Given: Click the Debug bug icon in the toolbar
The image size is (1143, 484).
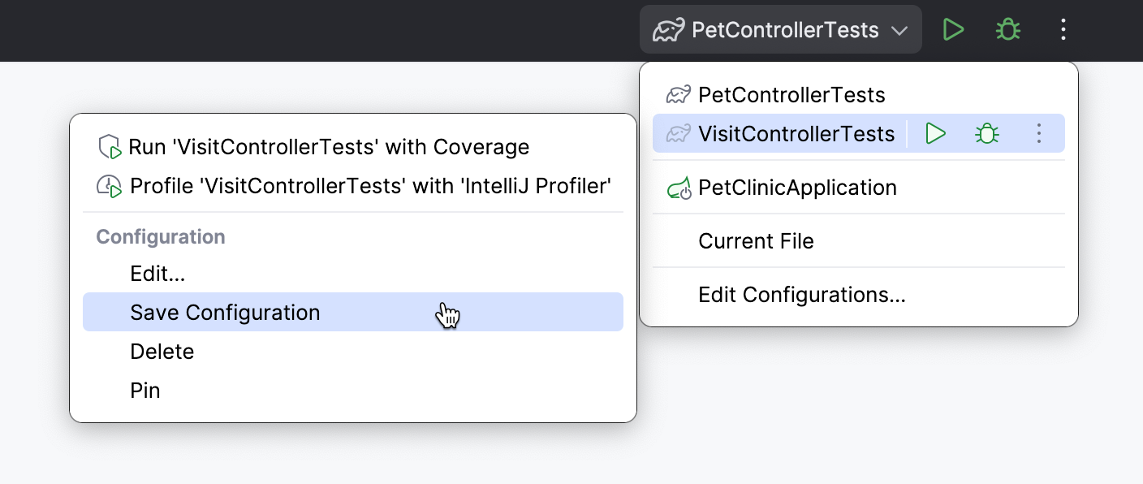Looking at the screenshot, I should tap(1007, 29).
